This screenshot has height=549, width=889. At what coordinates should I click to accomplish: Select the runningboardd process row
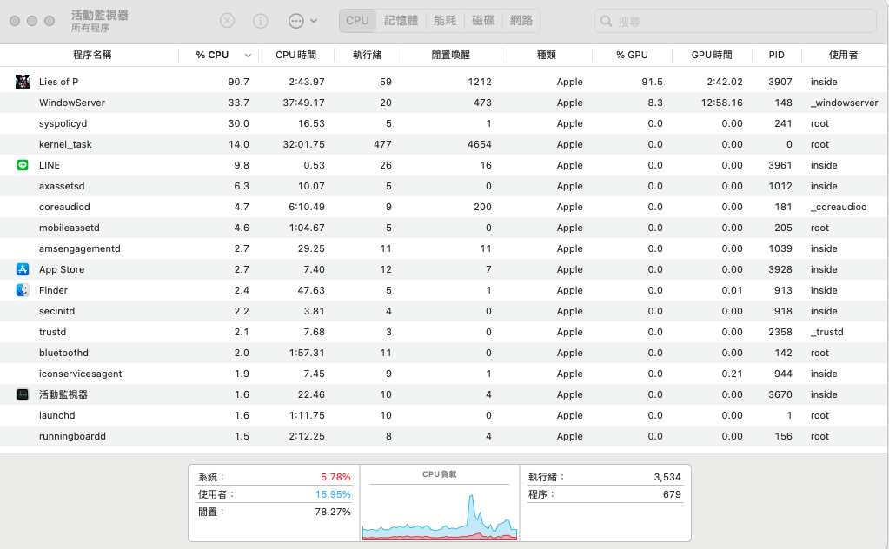point(443,436)
